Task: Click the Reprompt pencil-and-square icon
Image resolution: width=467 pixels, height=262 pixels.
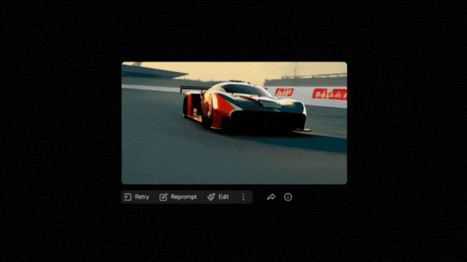Action: (x=163, y=197)
